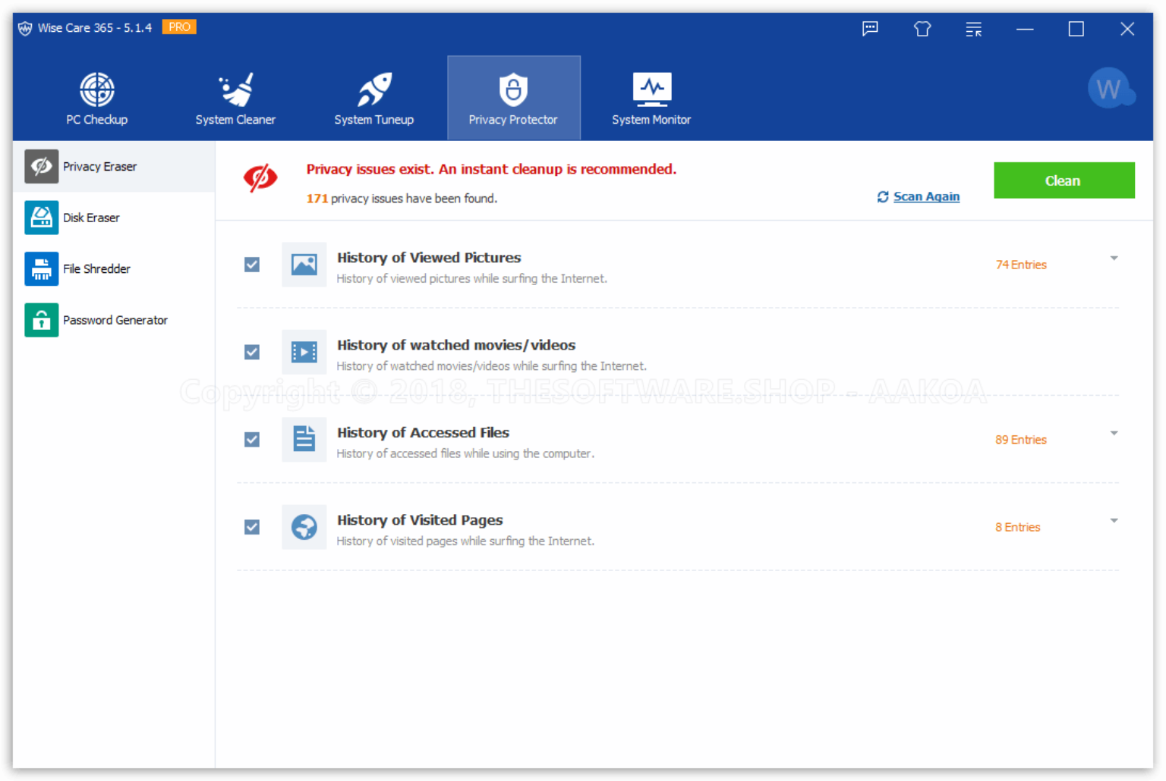
Task: Close the Wise Care 365 window
Action: click(x=1127, y=29)
